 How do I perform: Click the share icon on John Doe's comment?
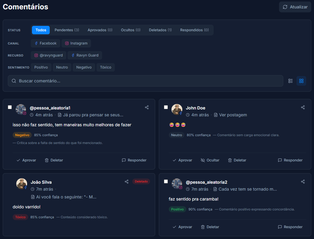tap(303, 107)
